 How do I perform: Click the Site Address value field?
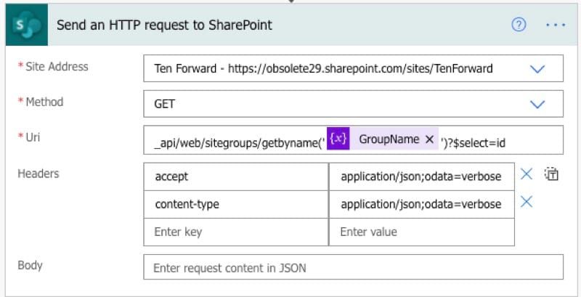click(x=353, y=68)
